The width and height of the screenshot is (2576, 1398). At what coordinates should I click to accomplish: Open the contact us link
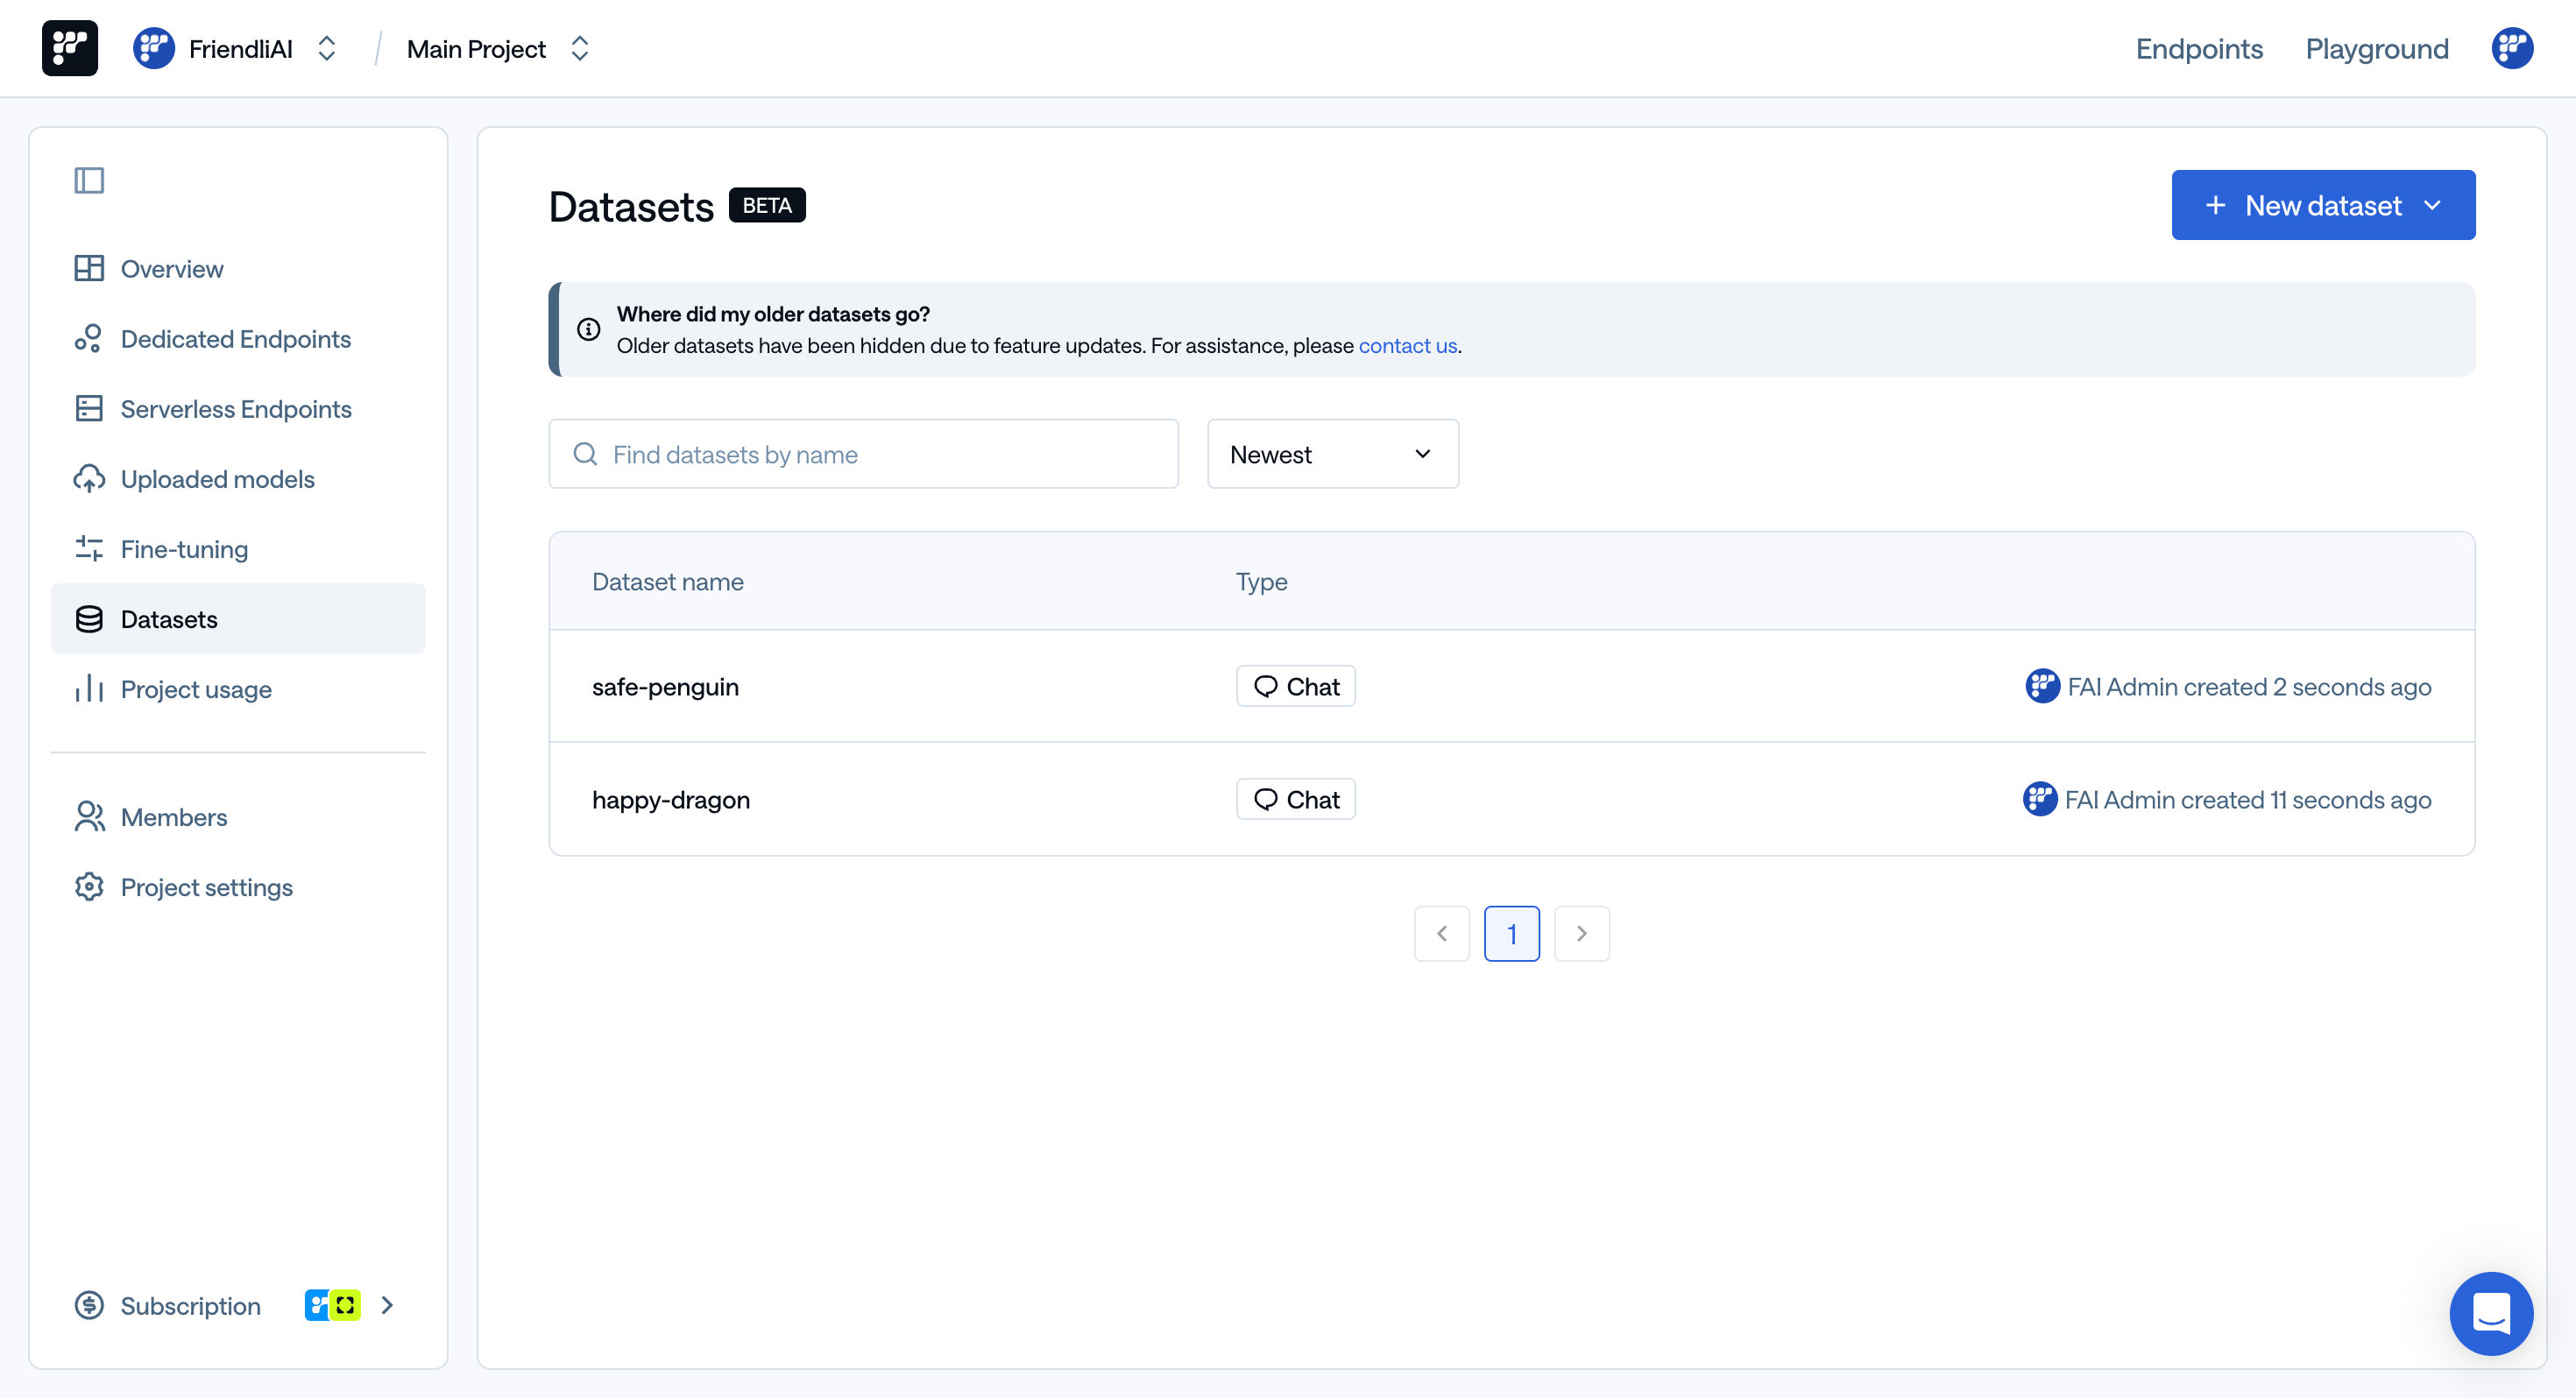1407,345
